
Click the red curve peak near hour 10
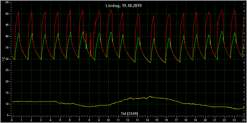click(111, 10)
